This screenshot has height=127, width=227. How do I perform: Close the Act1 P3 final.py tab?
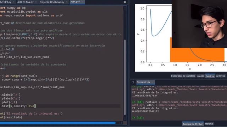click(x=36, y=2)
